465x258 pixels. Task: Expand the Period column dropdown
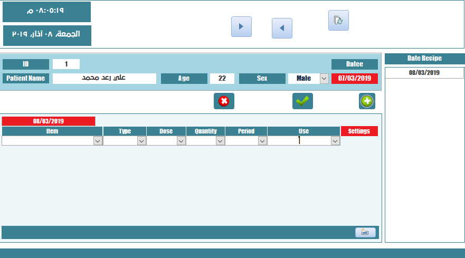(x=262, y=141)
